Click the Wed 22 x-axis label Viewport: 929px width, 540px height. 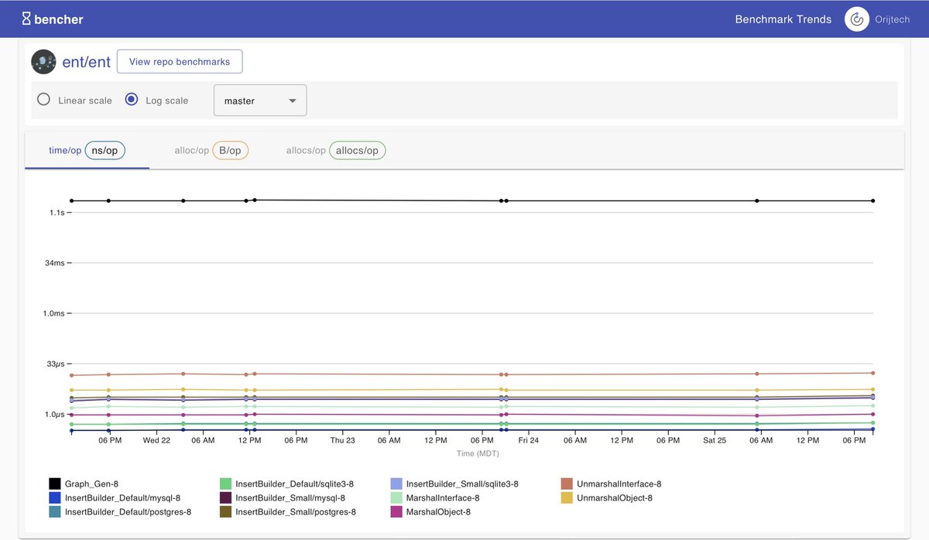(x=156, y=440)
